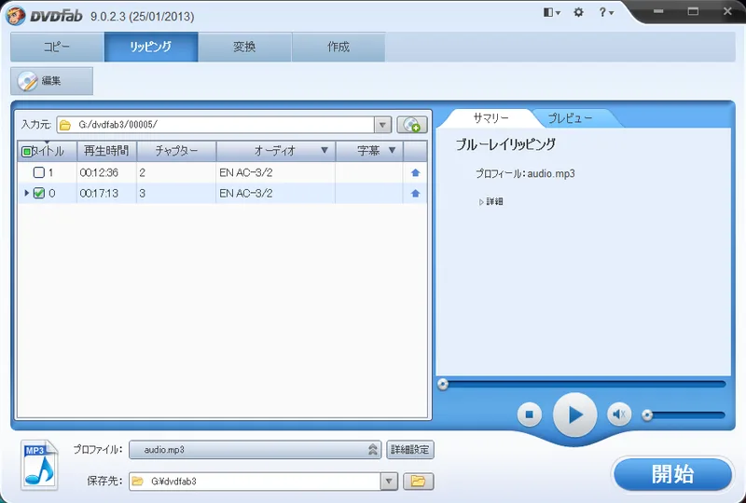Expand title 0 row with triangle
Viewport: 746px width, 503px height.
click(x=27, y=193)
